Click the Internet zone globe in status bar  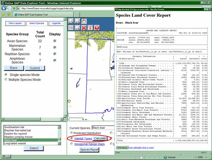point(166,157)
